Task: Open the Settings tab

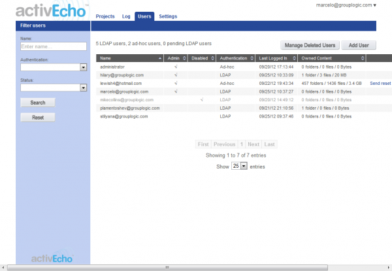Action: point(168,16)
